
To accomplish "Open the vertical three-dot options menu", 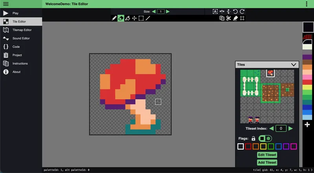I will pyautogui.click(x=307, y=4).
